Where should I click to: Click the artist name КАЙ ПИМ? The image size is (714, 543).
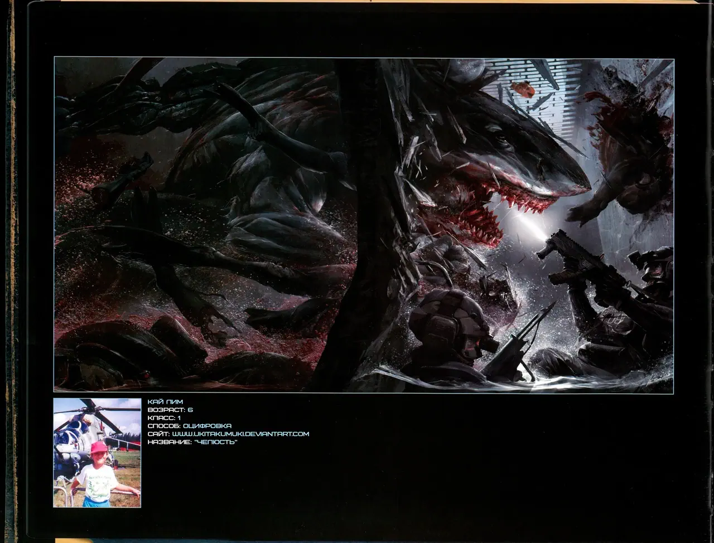point(165,401)
